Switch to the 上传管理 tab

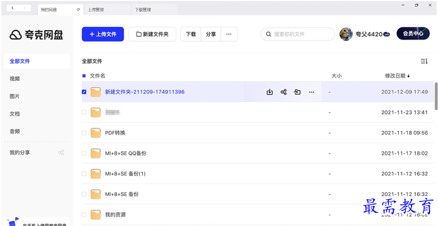107,9
